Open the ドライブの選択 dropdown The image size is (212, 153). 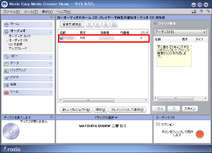pos(106,117)
